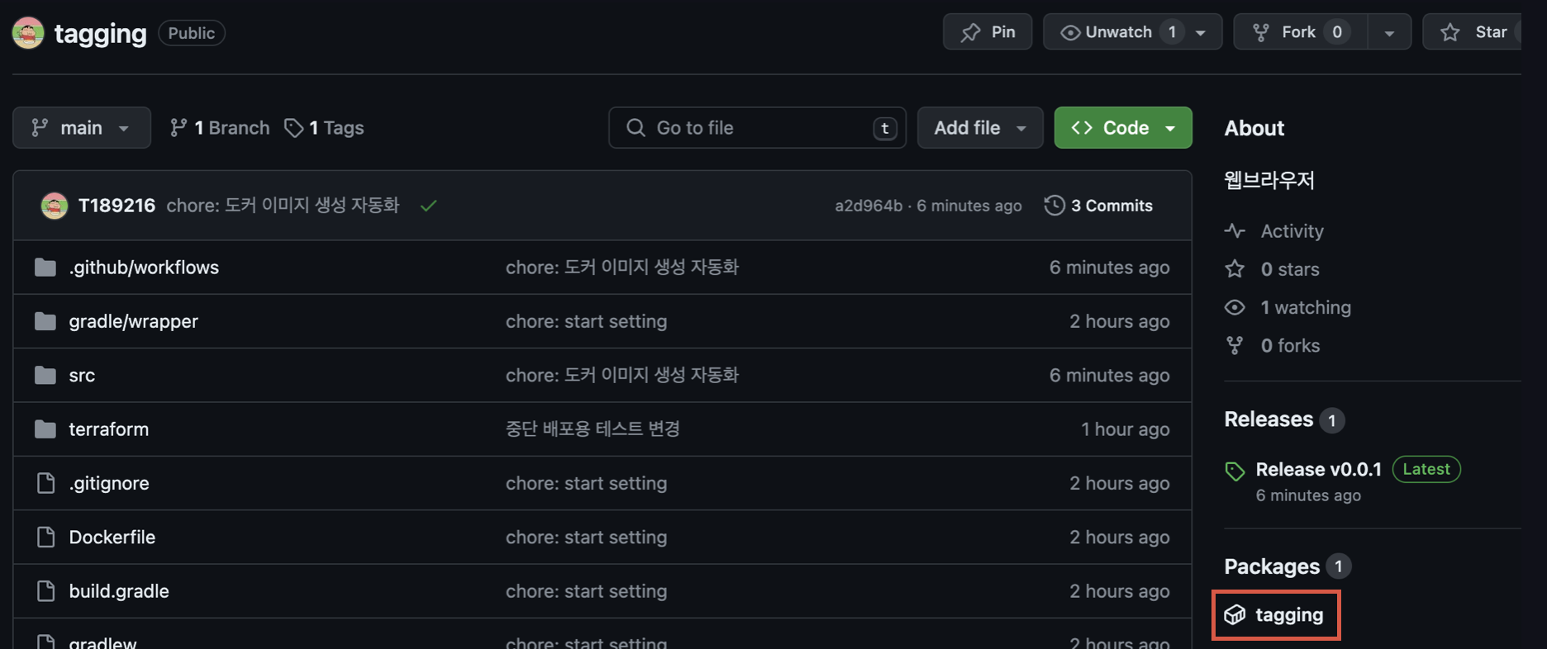1547x649 pixels.
Task: Click the terraform folder icon
Action: coord(45,429)
